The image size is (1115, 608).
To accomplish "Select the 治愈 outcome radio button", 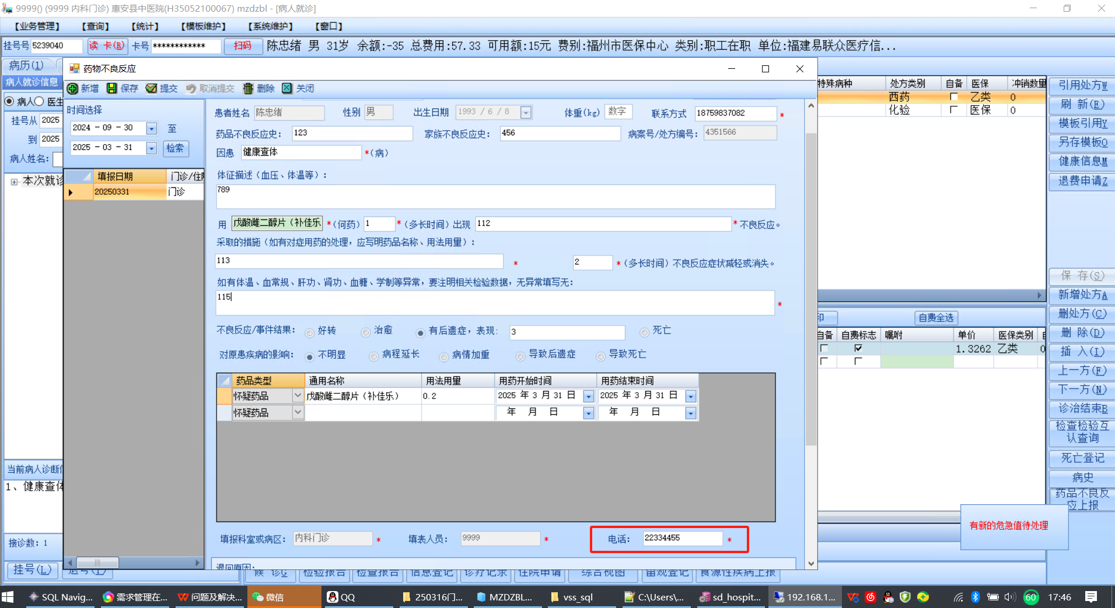I will pos(365,333).
